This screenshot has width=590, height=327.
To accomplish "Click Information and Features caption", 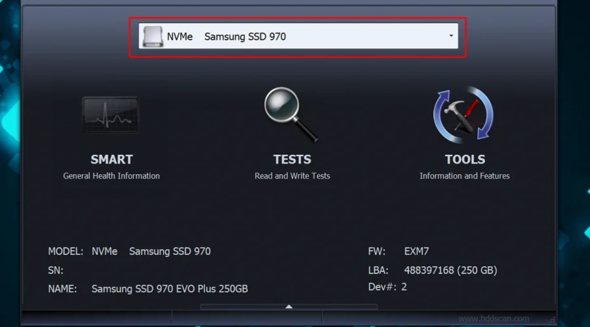I will pos(465,176).
